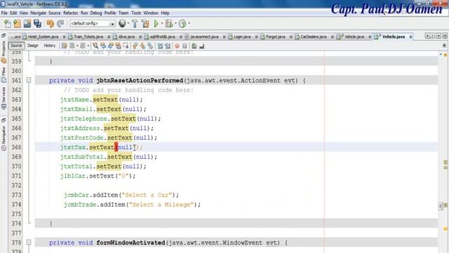Close the Forgot.java tab
The image size is (449, 253).
pos(291,37)
